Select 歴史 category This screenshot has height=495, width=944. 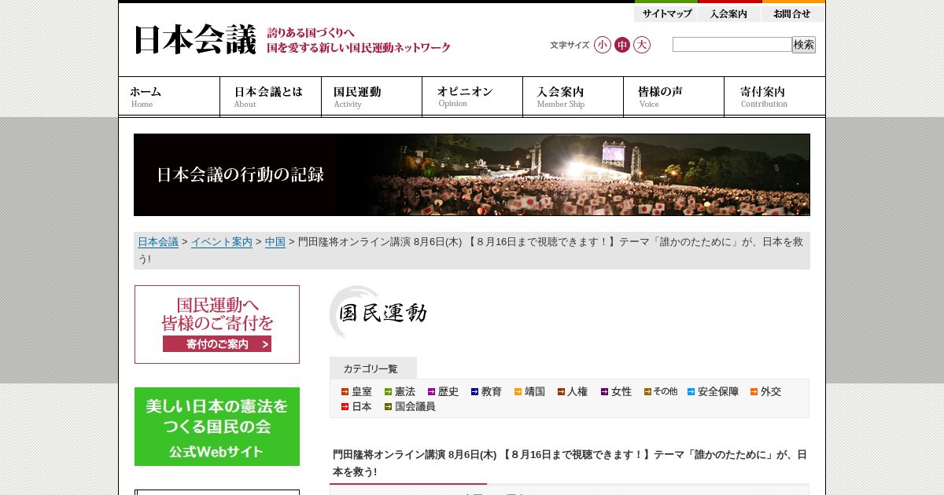[443, 391]
